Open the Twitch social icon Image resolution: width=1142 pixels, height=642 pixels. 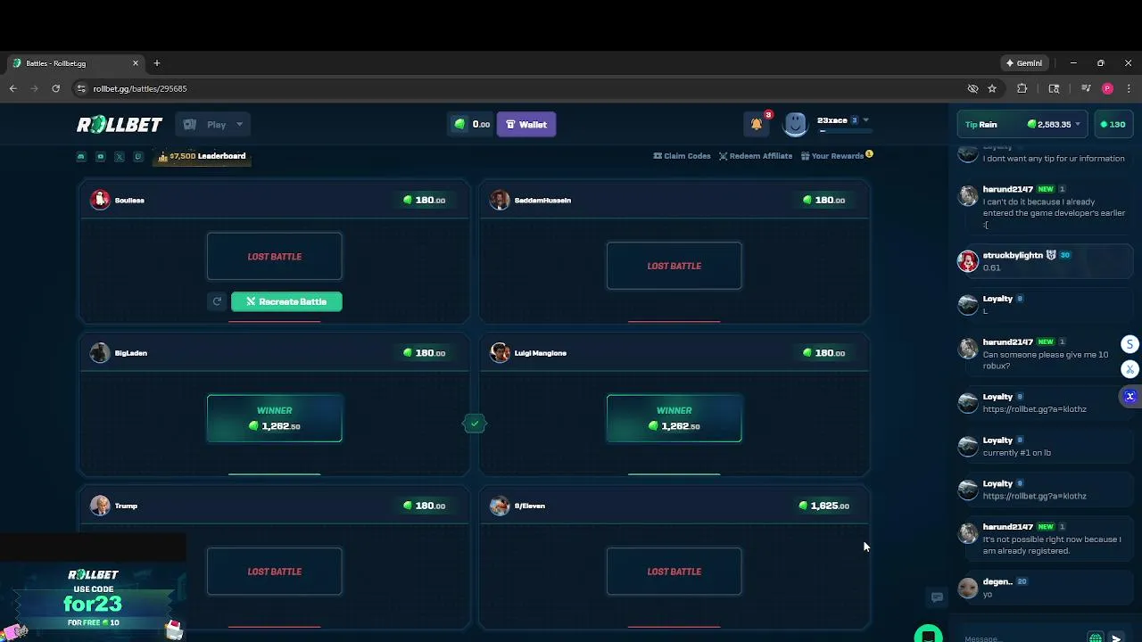pyautogui.click(x=137, y=156)
